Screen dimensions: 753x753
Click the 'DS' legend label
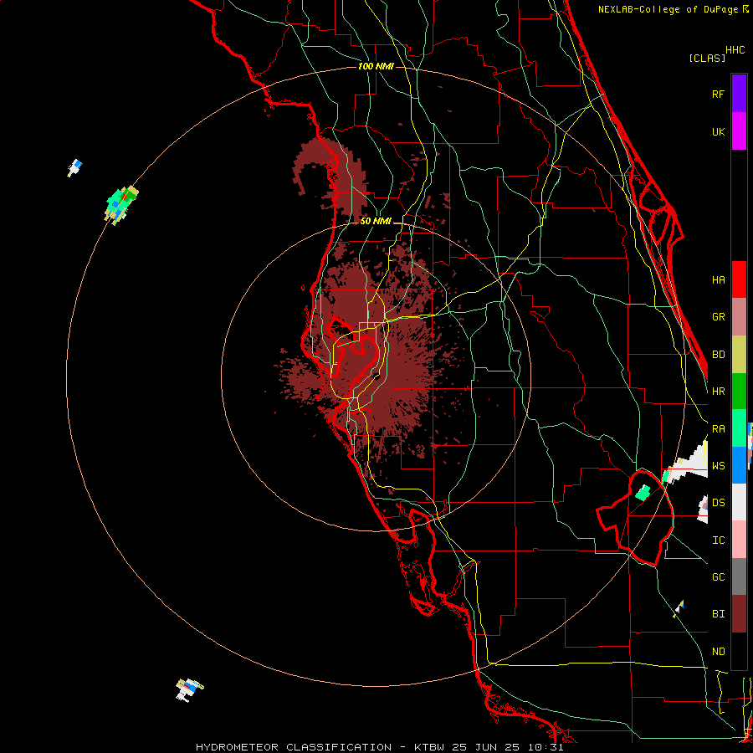(718, 503)
